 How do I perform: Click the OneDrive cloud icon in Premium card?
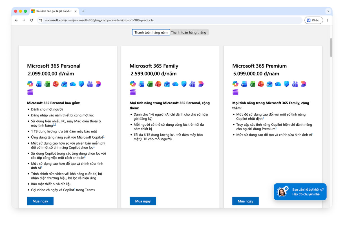click(278, 84)
